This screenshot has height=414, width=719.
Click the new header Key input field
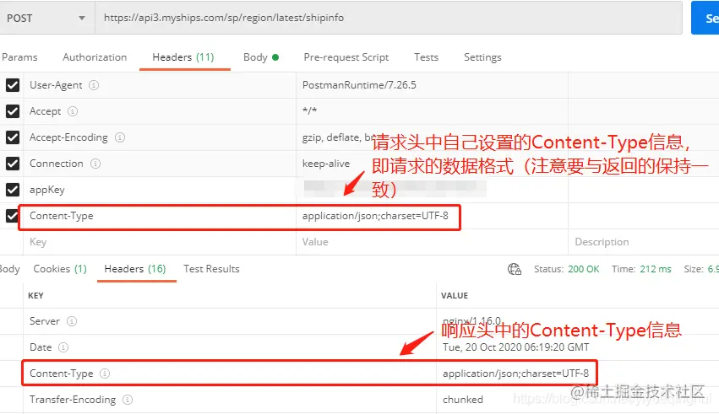pyautogui.click(x=159, y=242)
